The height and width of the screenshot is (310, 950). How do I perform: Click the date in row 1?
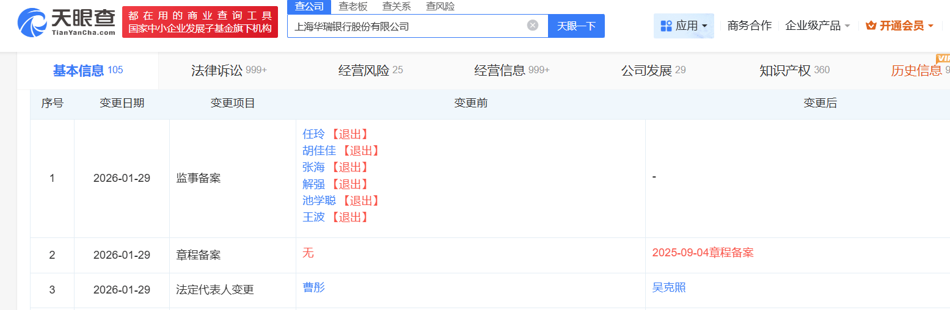[122, 179]
